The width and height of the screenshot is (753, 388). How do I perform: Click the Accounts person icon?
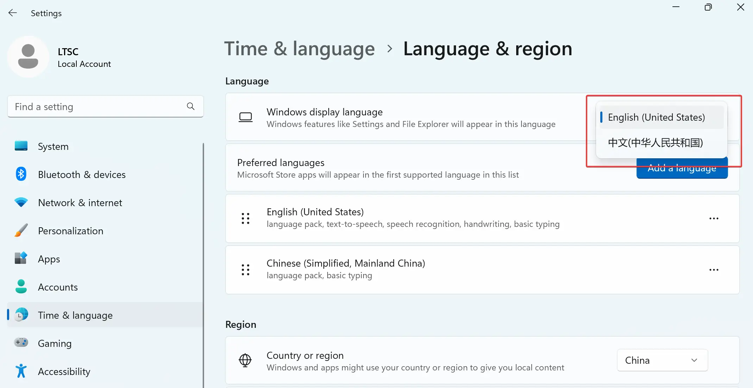[x=21, y=287]
